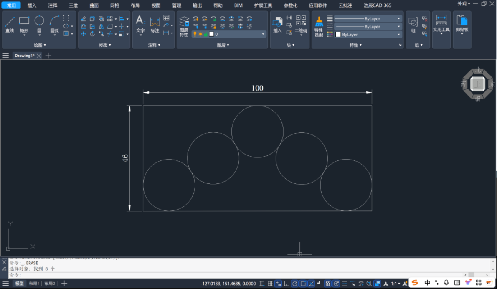Open the middle ByLayer linetype dropdown
This screenshot has height=289, width=497.
(368, 27)
